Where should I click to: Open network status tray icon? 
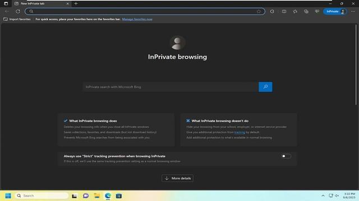[x=331, y=195]
